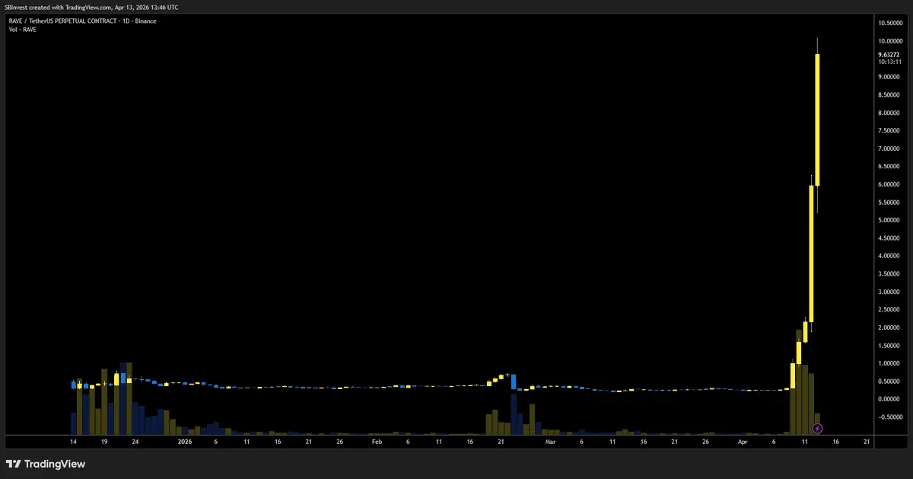Click the 0.50000 price axis label
Screen dimensions: 913x479
click(890, 382)
